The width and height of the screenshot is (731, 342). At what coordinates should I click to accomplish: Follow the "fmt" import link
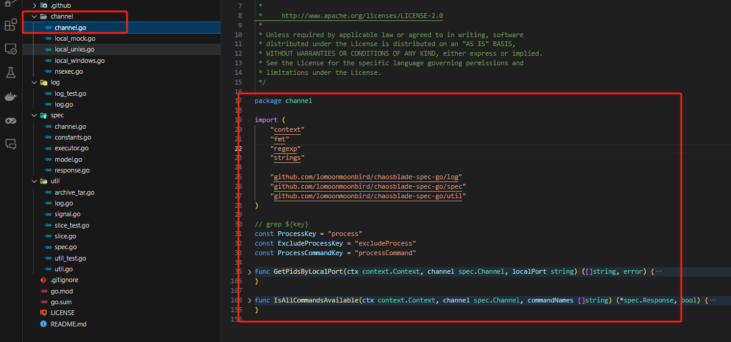coord(279,139)
